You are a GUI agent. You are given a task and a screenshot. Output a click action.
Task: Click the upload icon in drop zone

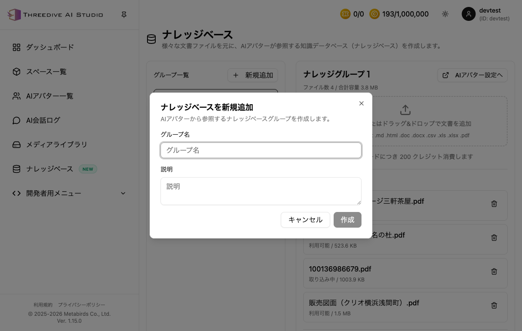click(x=405, y=110)
